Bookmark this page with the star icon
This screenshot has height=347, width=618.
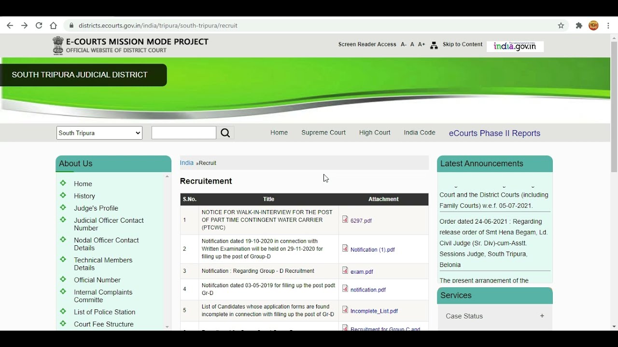561,26
